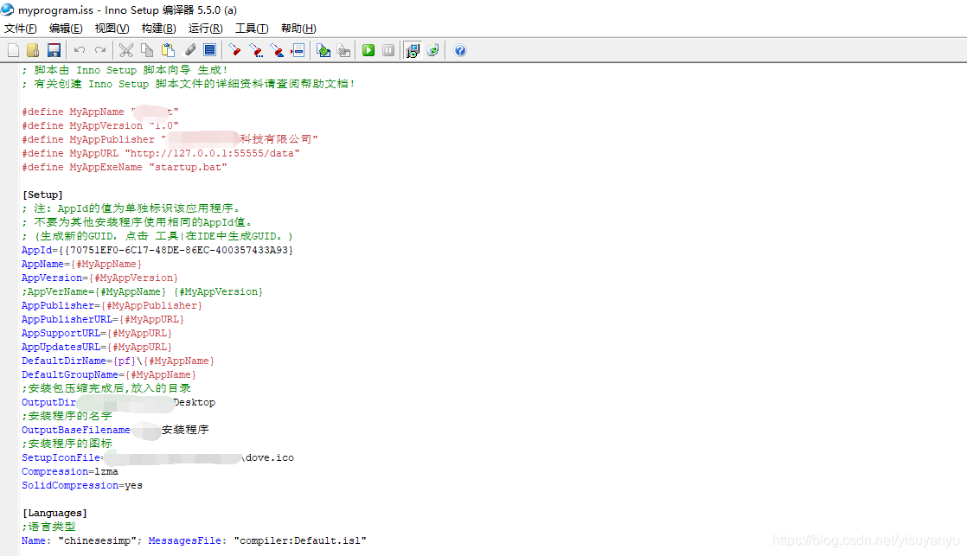Screen dimensions: 967x556
Task: Delete selection with eraser icon
Action: tap(190, 50)
